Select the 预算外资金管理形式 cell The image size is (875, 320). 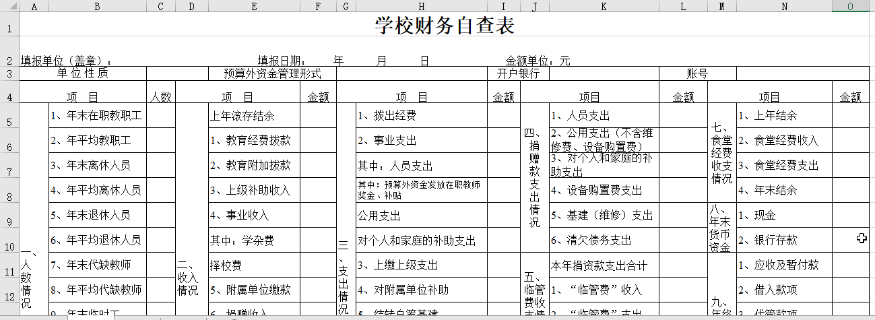click(271, 73)
